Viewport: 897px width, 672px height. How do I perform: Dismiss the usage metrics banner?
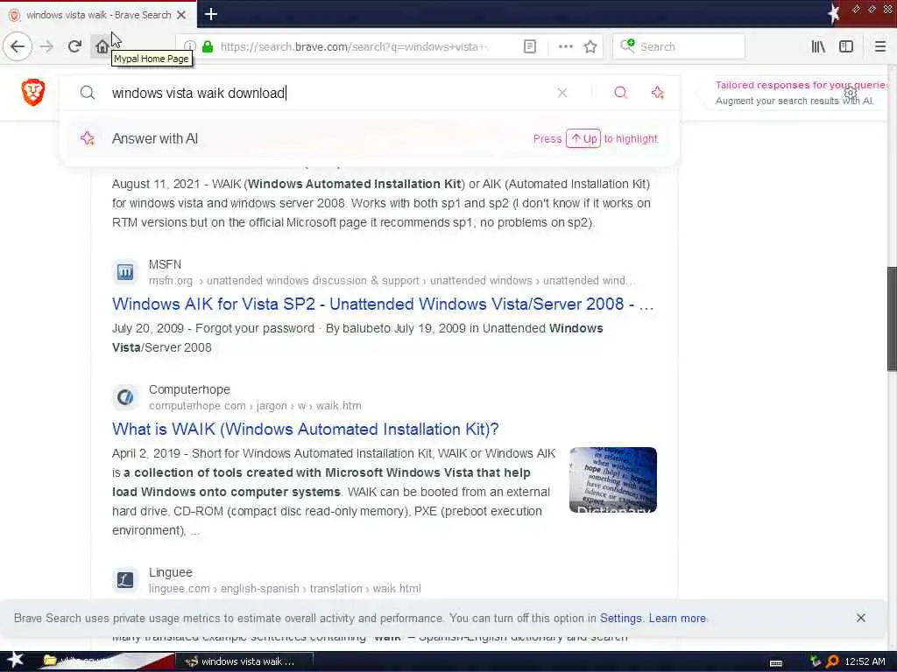point(860,618)
